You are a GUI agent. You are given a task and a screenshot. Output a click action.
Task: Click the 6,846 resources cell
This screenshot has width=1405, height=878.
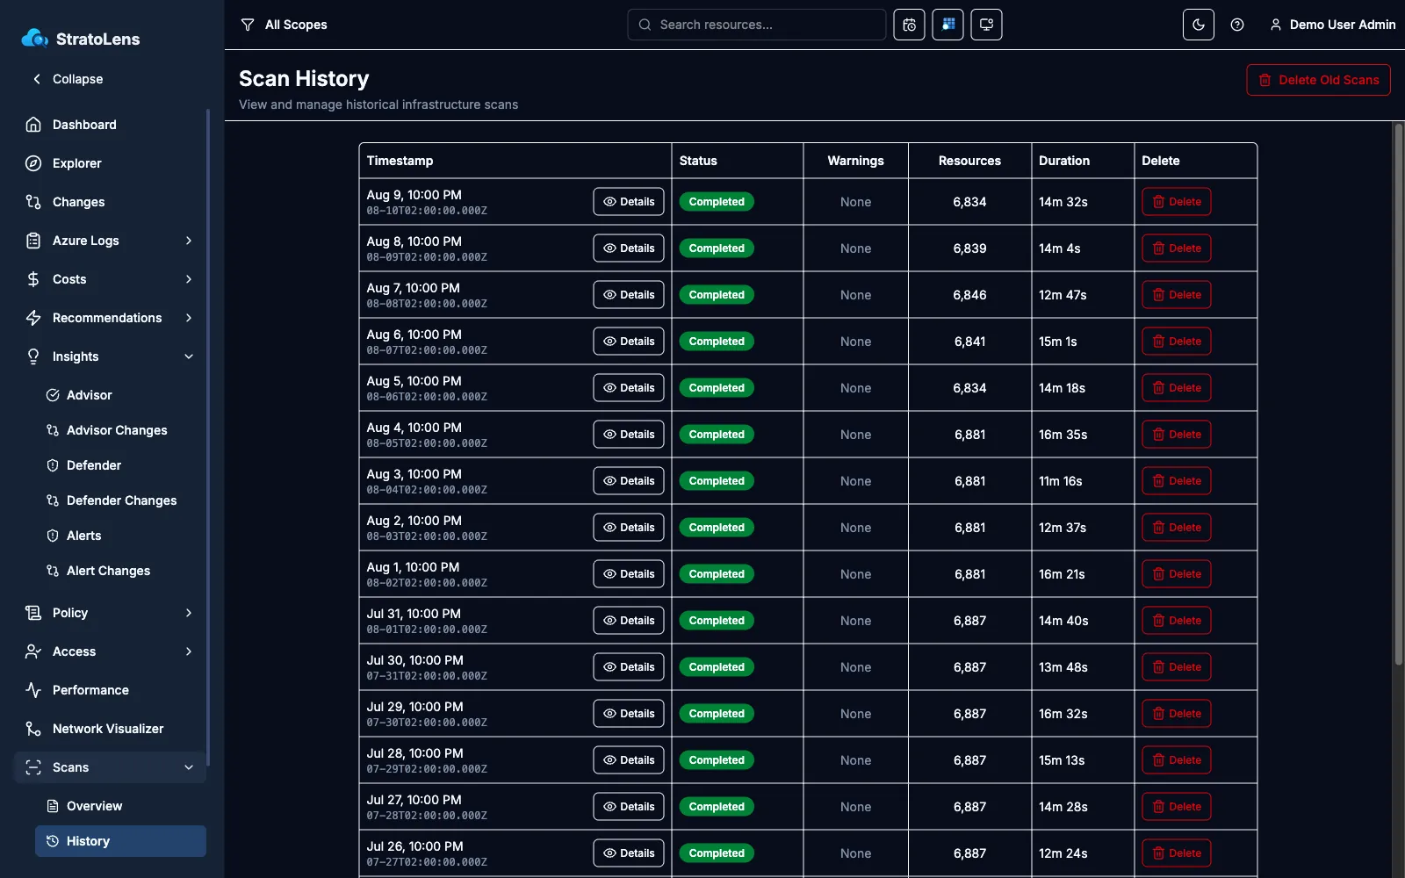coord(969,295)
